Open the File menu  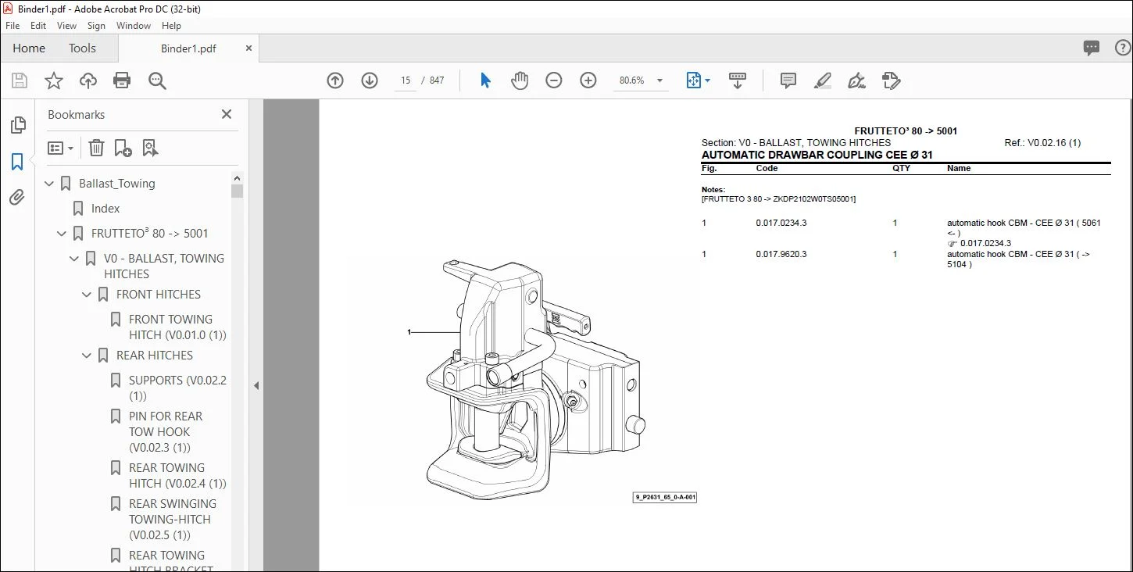point(13,26)
